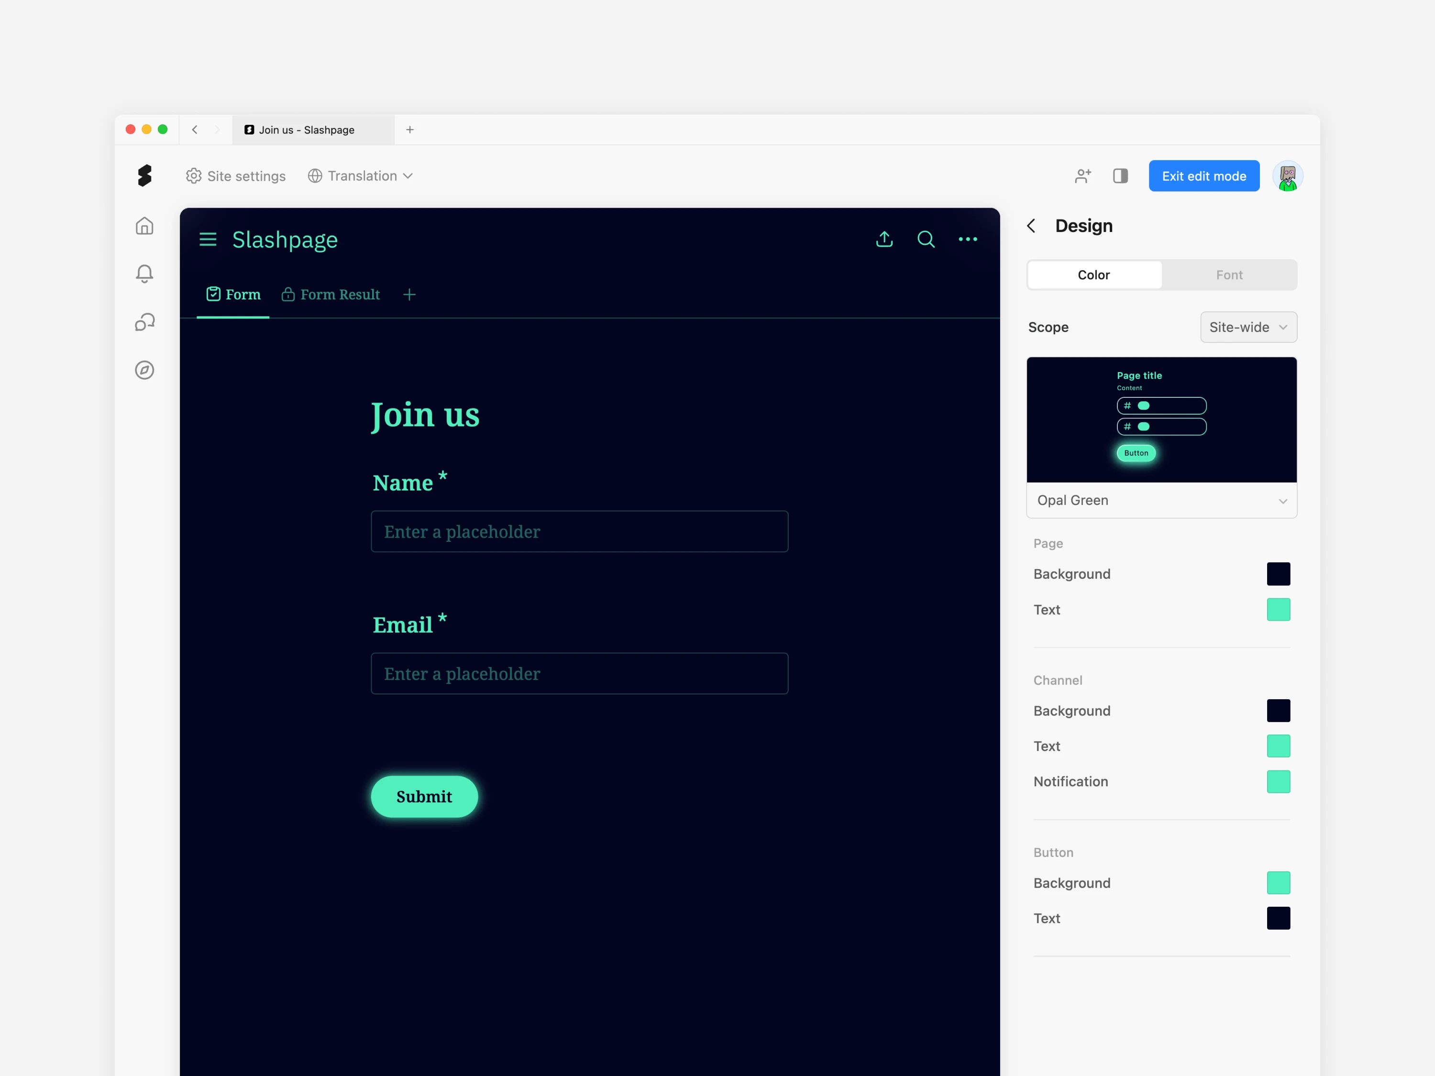Open the three-dot more options menu
This screenshot has width=1435, height=1076.
click(968, 239)
